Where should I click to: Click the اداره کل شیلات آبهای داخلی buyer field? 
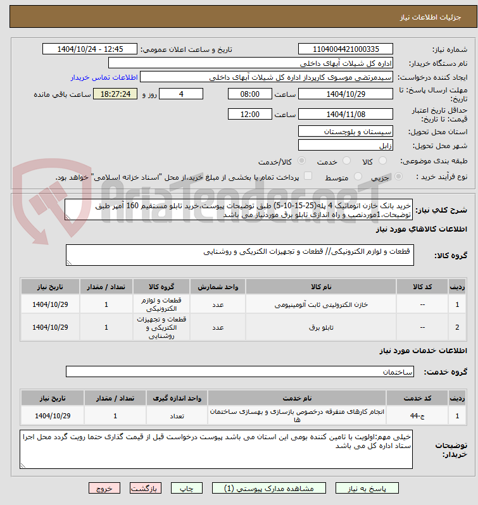click(251, 63)
